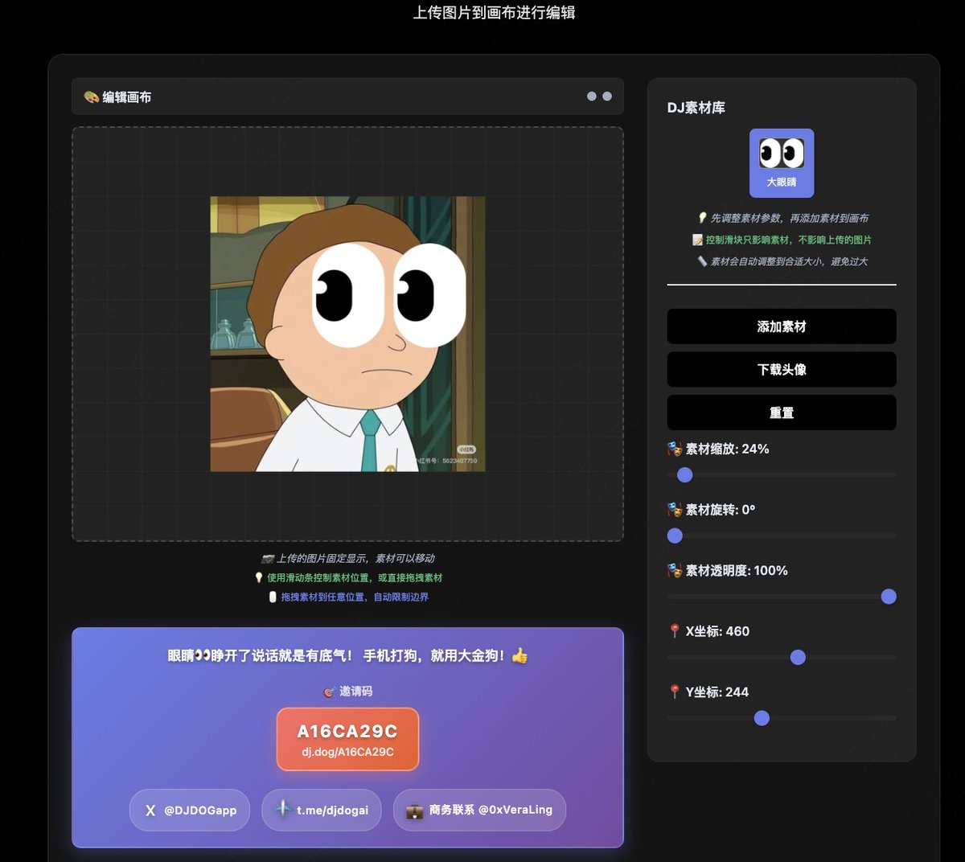Open the @DJDOGapp X link
965x862 pixels.
pyautogui.click(x=190, y=810)
